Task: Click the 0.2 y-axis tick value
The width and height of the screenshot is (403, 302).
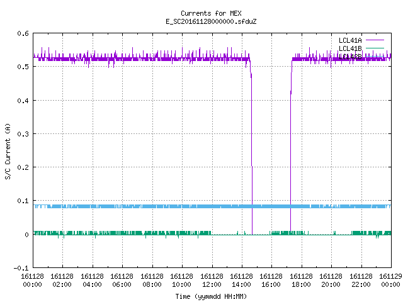Action: click(23, 167)
